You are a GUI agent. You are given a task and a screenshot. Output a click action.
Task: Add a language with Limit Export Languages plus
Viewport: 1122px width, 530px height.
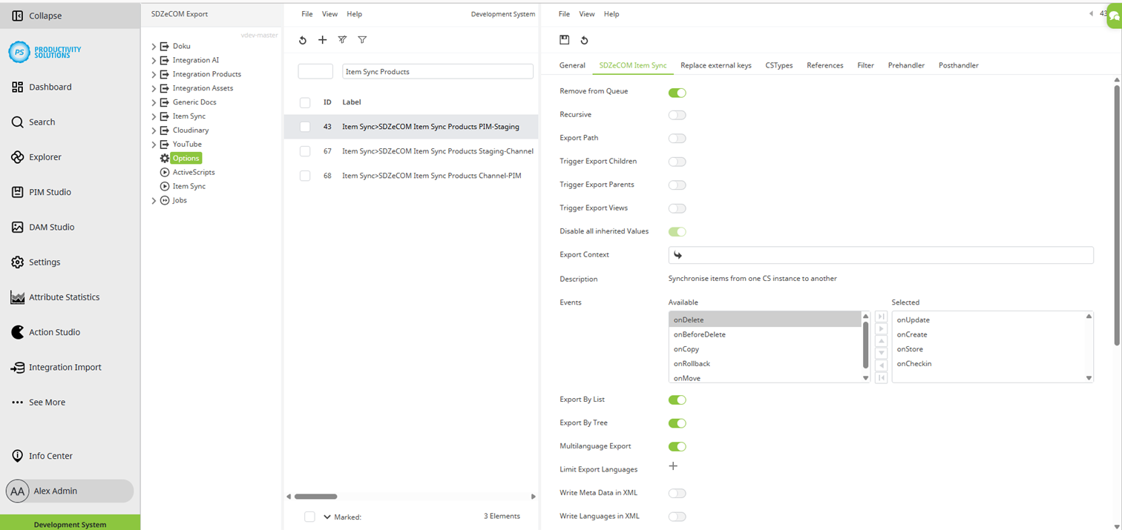(673, 466)
